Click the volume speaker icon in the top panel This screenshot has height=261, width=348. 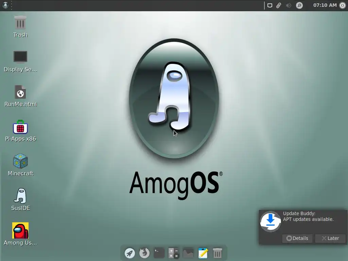click(288, 5)
